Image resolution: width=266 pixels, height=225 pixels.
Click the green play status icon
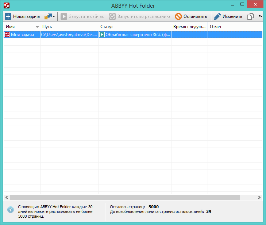(102, 35)
